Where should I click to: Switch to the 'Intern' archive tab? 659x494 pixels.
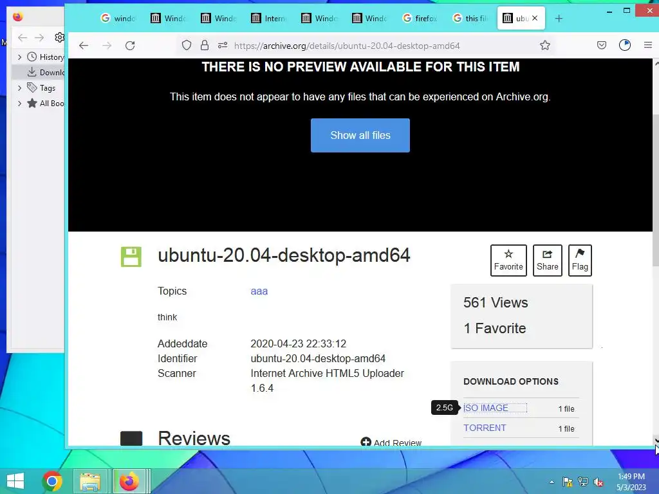[x=268, y=18]
